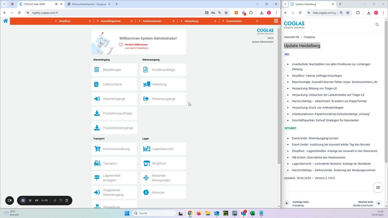Open the Bestandsbewegungen tile

[163, 178]
